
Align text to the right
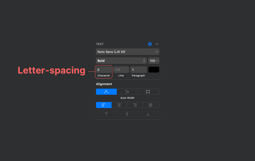click(x=135, y=105)
